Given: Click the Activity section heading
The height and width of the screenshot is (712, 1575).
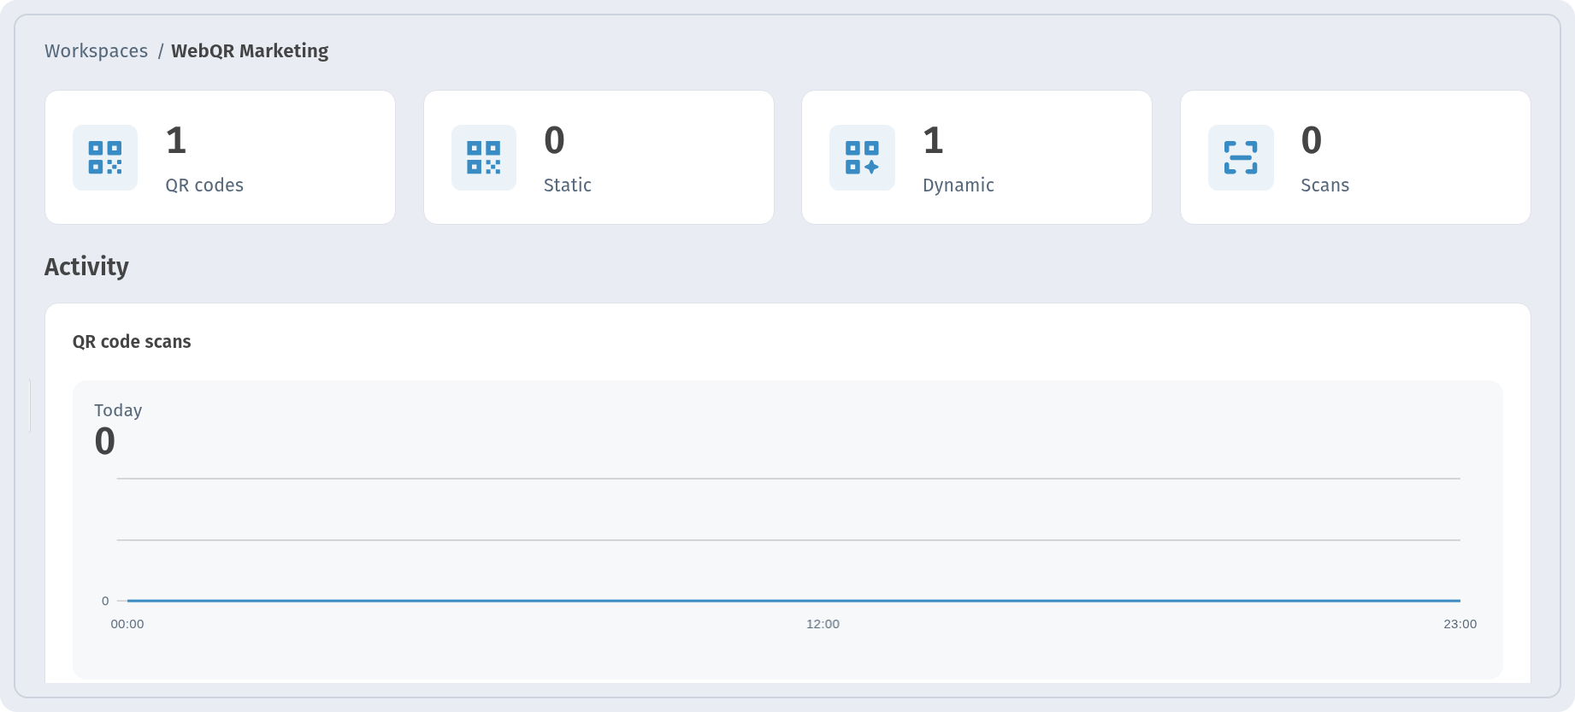Looking at the screenshot, I should click(86, 267).
